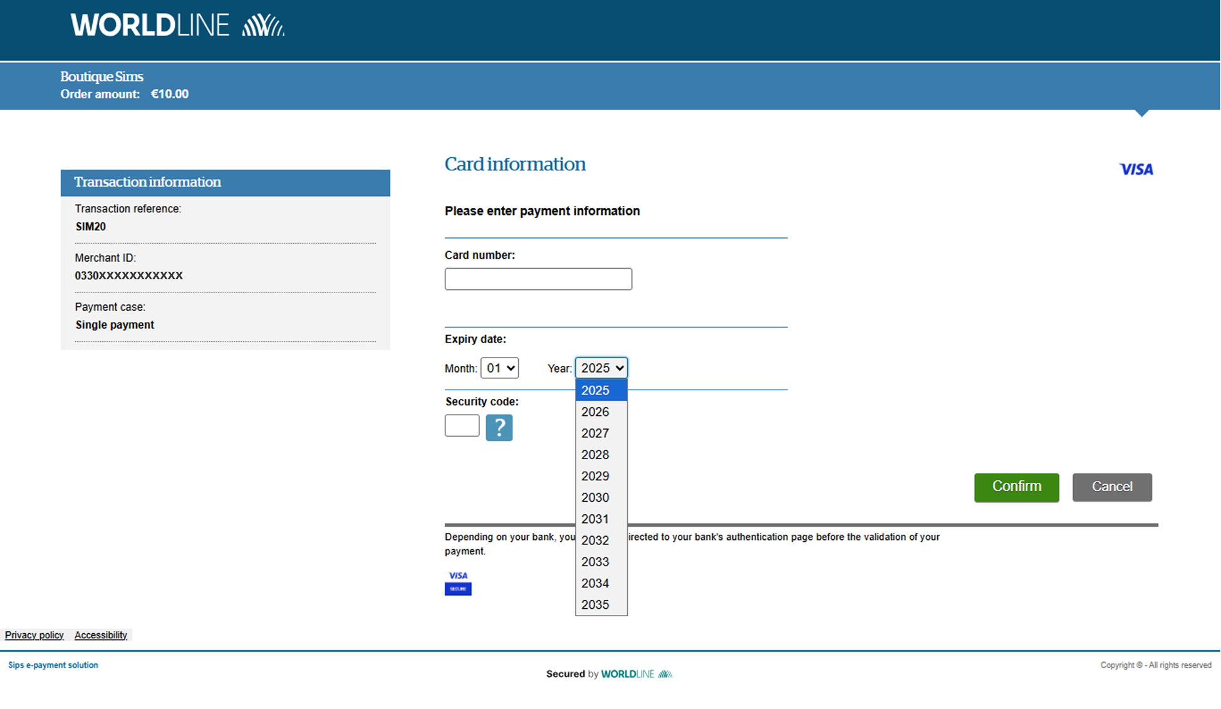Click the Visa Secure badge icon

(x=458, y=582)
